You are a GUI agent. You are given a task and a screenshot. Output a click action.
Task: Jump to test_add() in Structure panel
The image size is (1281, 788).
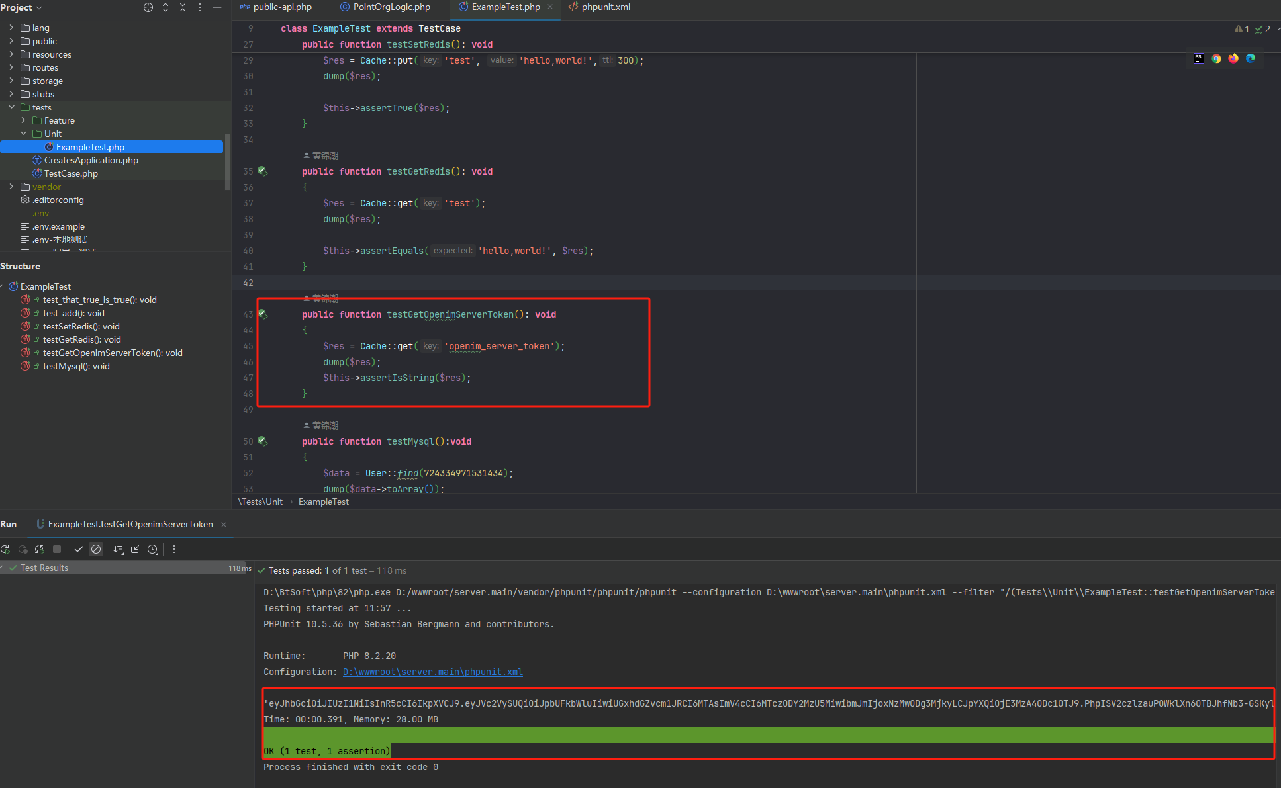pyautogui.click(x=73, y=313)
